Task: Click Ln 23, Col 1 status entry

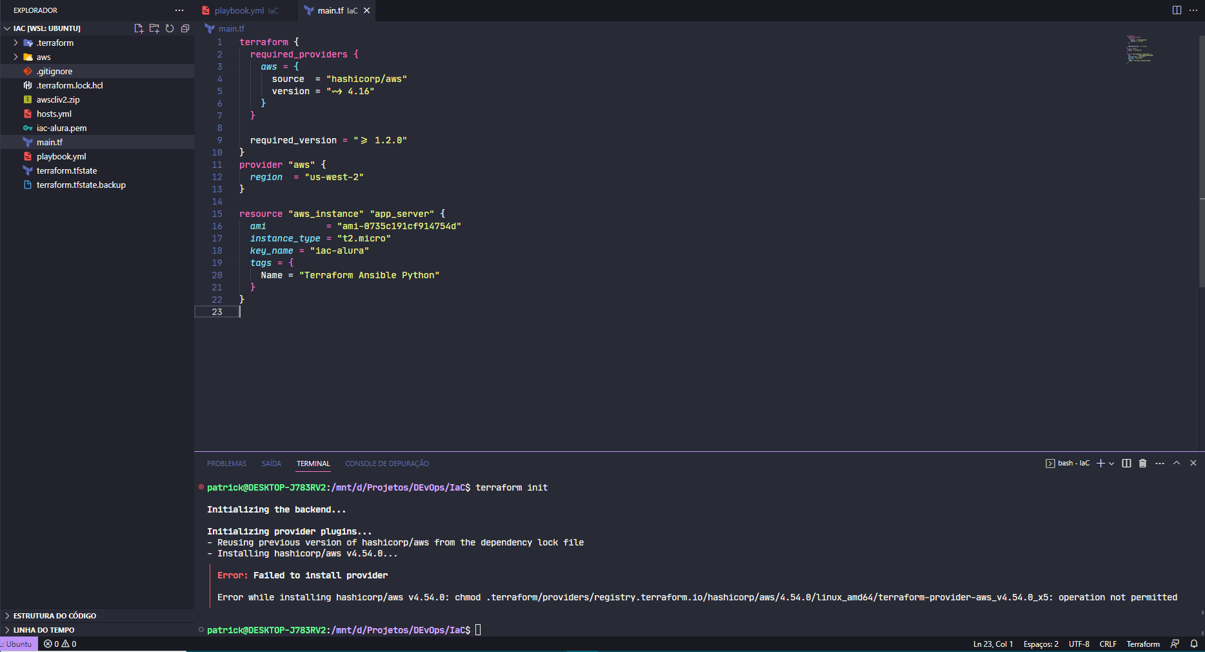Action: (x=993, y=644)
